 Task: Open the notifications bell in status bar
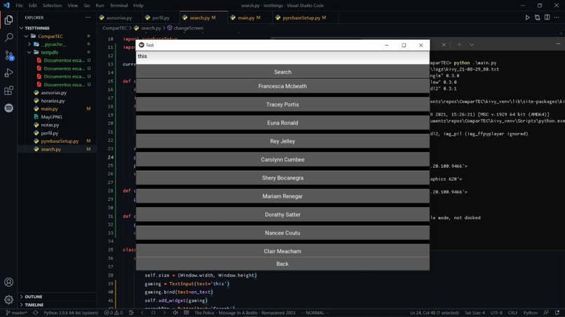pyautogui.click(x=557, y=313)
